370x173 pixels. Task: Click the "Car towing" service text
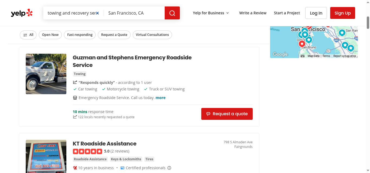tap(87, 89)
